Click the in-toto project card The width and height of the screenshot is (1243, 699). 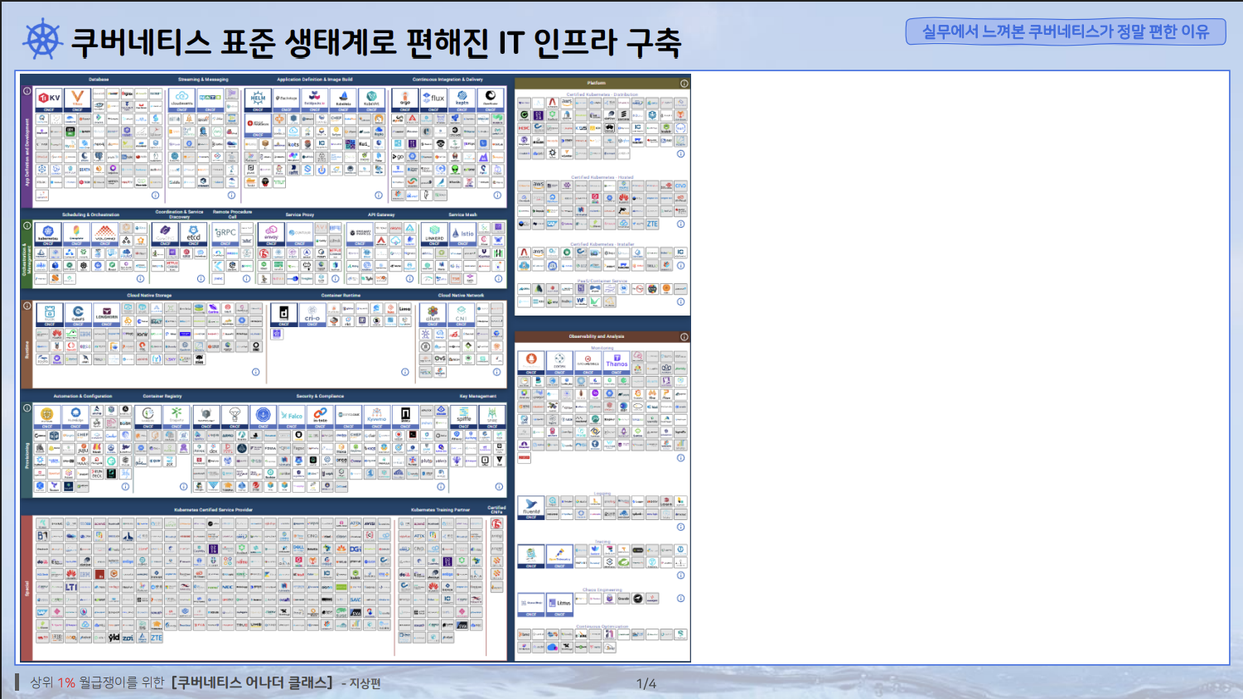(x=320, y=417)
